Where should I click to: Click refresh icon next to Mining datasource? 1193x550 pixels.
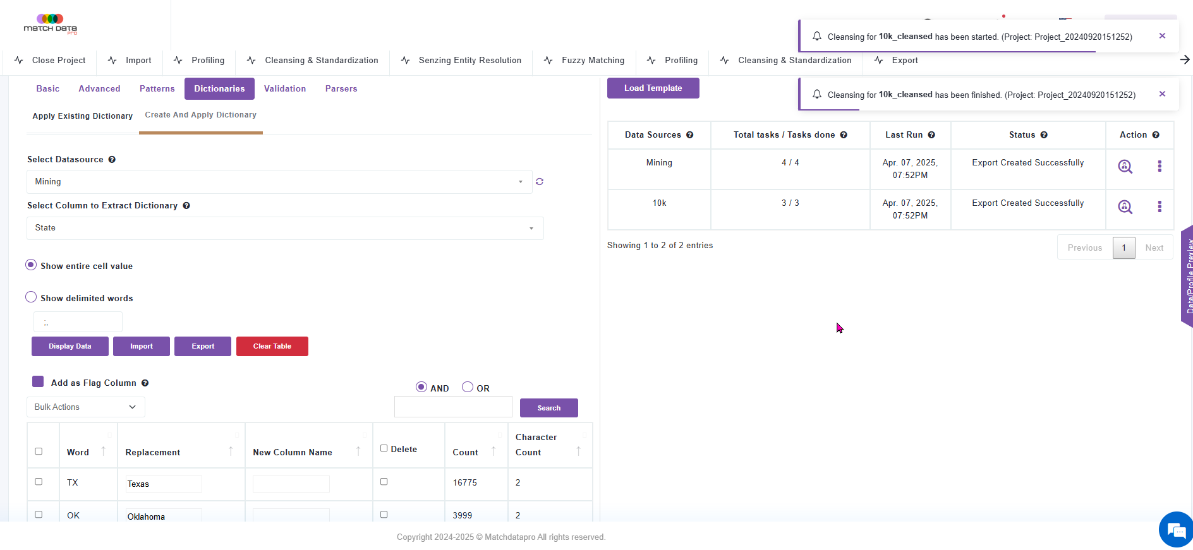click(540, 182)
